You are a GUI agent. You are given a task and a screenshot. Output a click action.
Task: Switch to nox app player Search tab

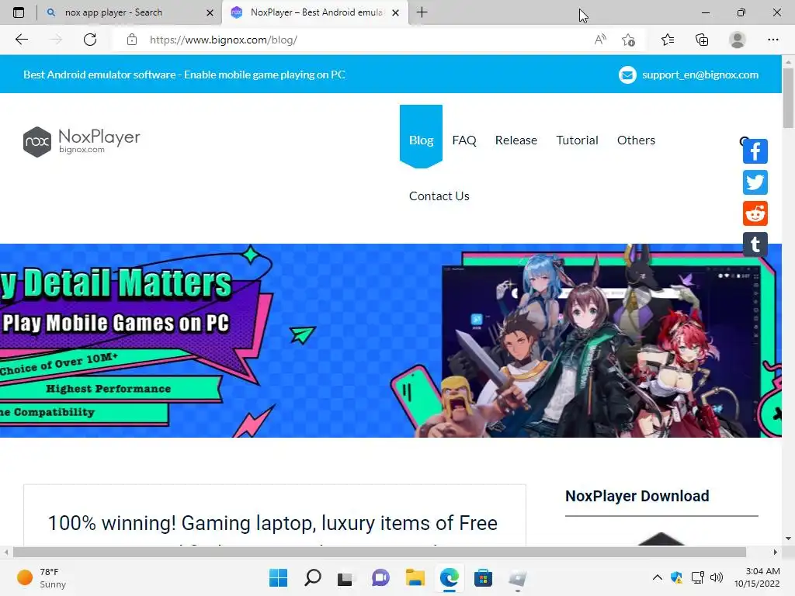[x=113, y=12]
